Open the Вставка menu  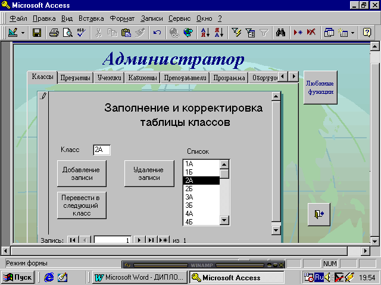tap(91, 18)
